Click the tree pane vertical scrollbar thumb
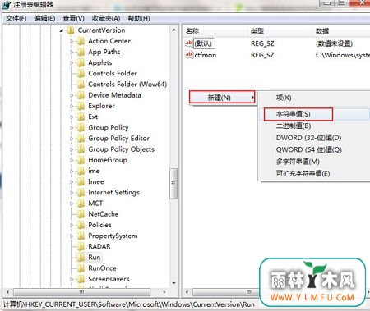Image resolution: width=370 pixels, height=311 pixels. pos(173,183)
